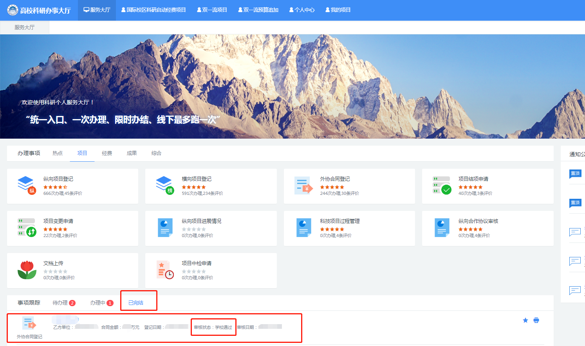Open the 文档上传 flower icon
The width and height of the screenshot is (585, 346).
click(27, 269)
